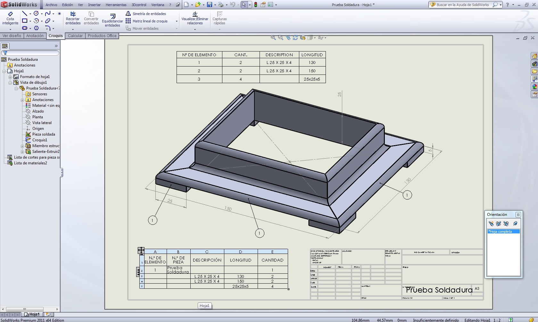Open the Edición menu

(67, 5)
